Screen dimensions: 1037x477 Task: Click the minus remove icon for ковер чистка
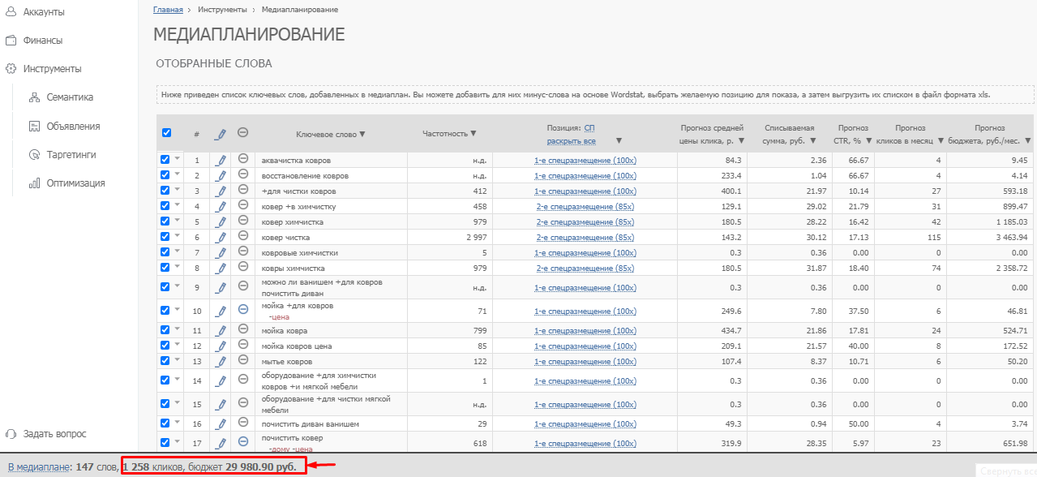pyautogui.click(x=242, y=237)
